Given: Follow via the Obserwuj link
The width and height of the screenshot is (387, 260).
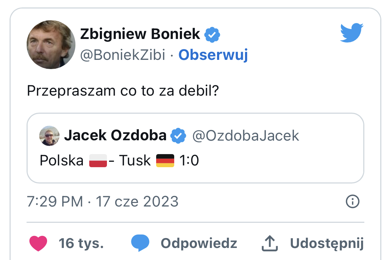Looking at the screenshot, I should [213, 55].
